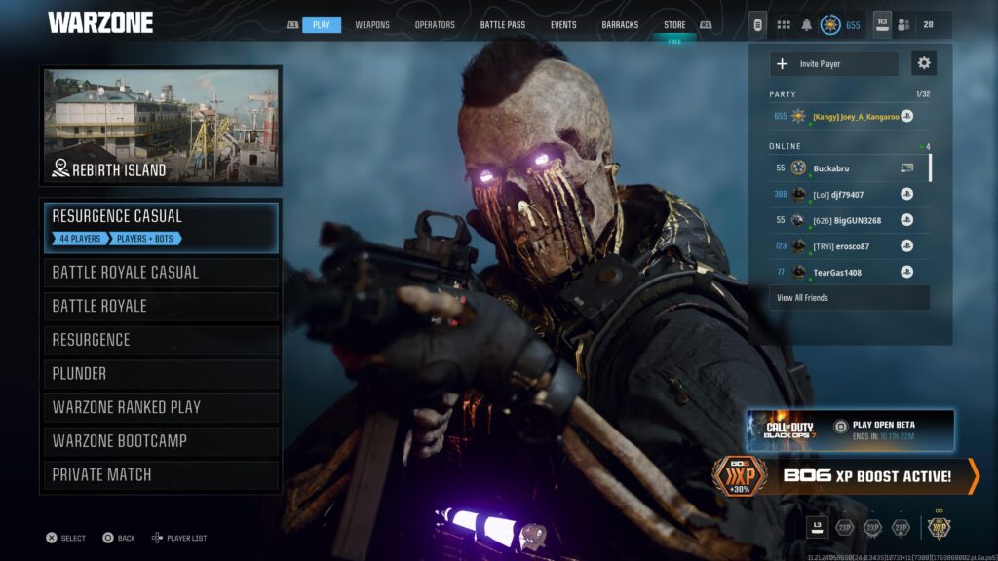Viewport: 998px width, 561px height.
Task: Click PlayStation icon beside TearGas1408
Action: (x=907, y=272)
